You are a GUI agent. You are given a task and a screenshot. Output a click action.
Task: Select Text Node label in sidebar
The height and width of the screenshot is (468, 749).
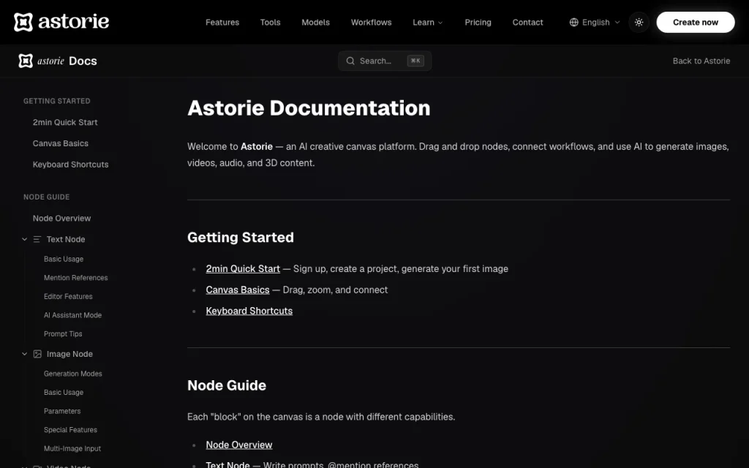pos(66,239)
